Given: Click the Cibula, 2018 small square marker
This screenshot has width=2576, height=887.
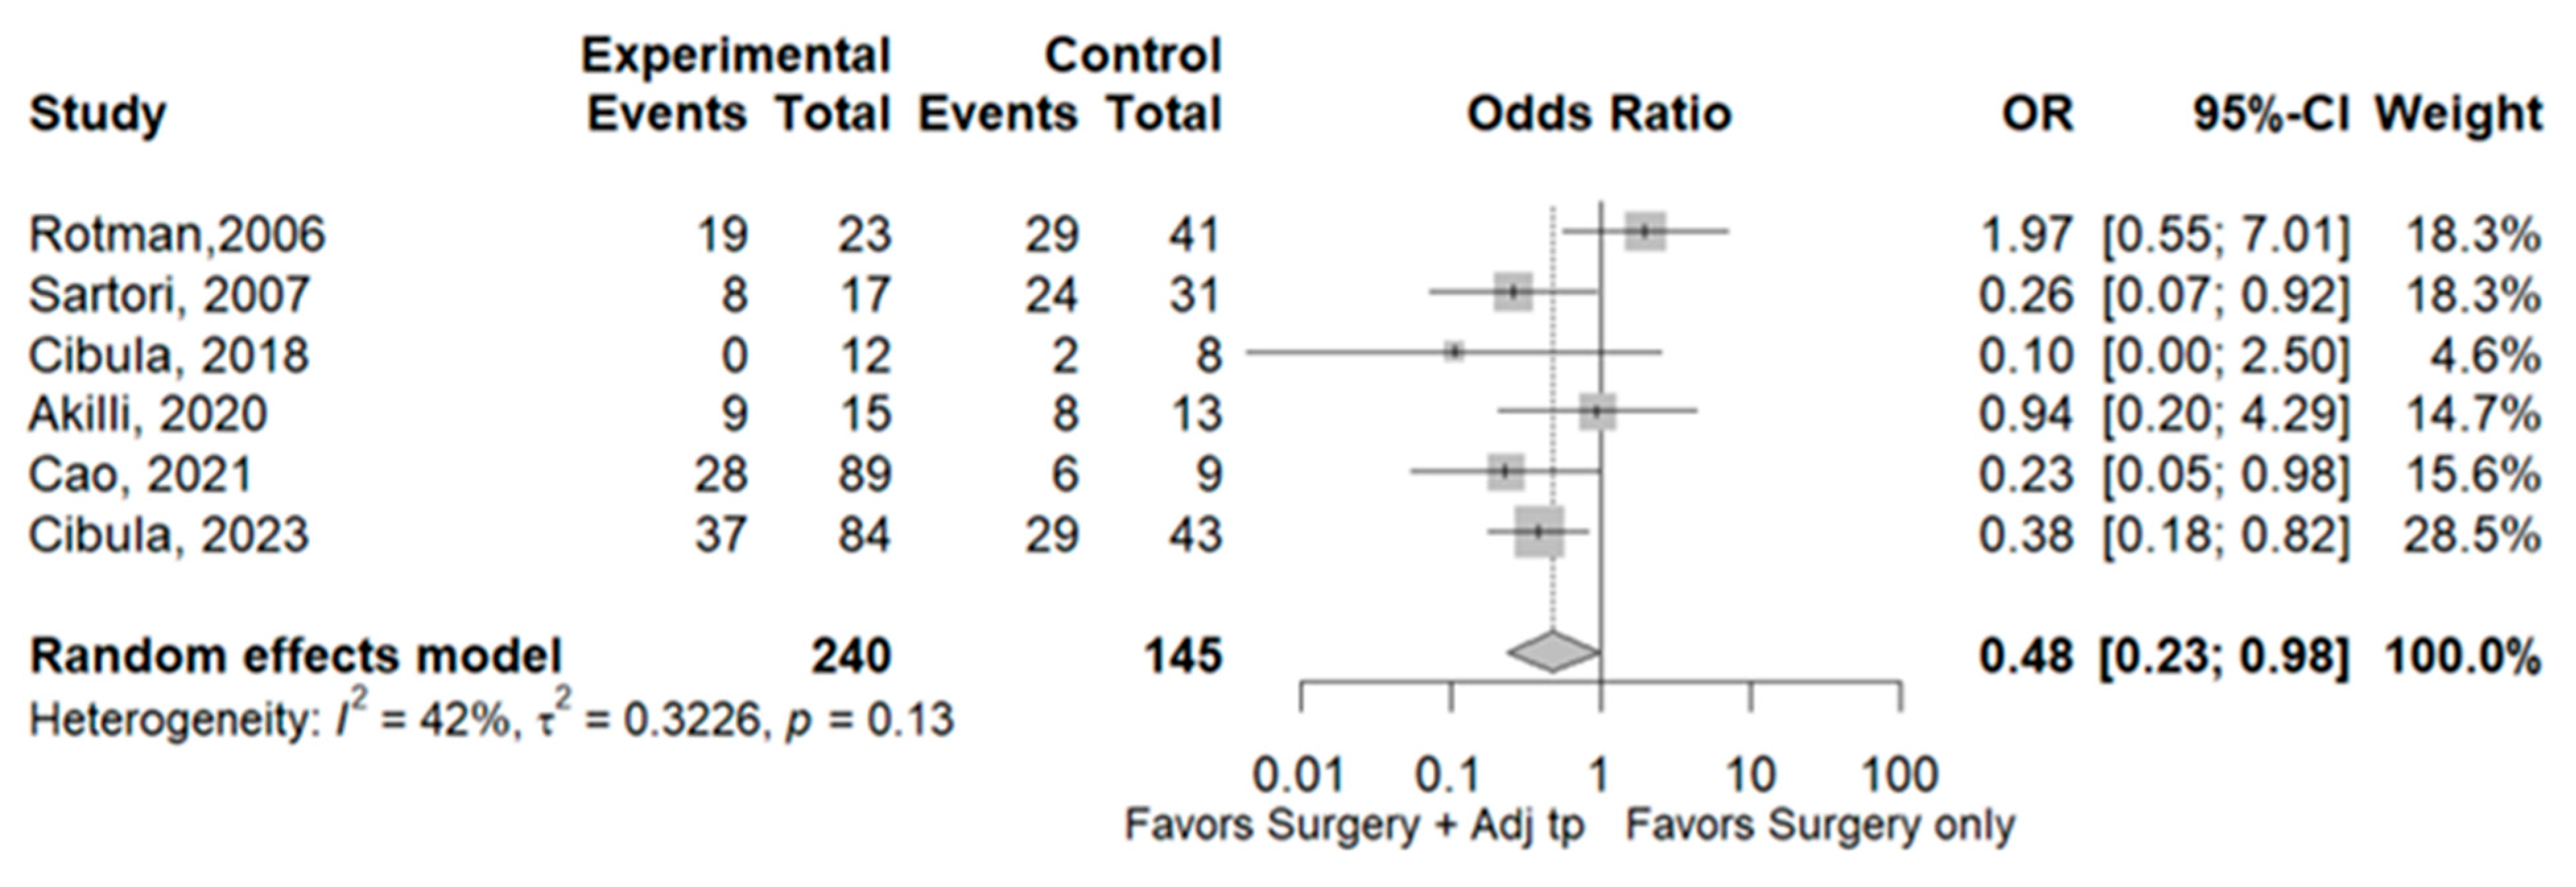Looking at the screenshot, I should (x=1454, y=352).
